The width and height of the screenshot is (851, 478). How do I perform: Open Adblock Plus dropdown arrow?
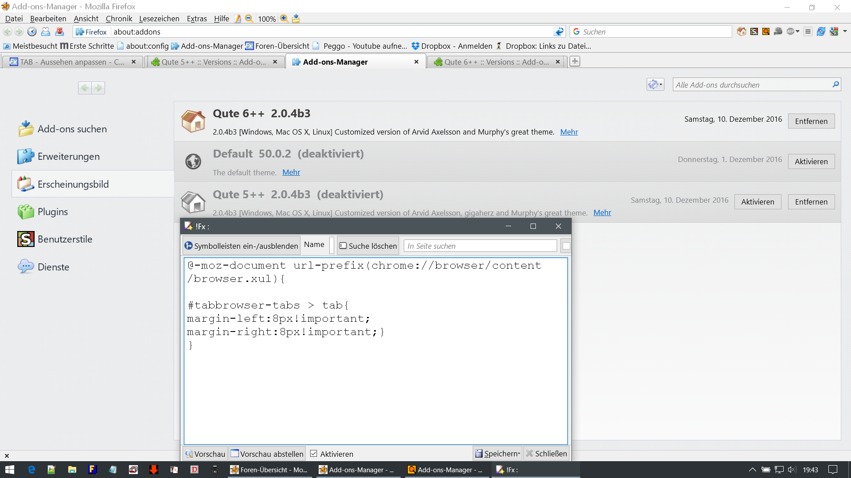[798, 32]
